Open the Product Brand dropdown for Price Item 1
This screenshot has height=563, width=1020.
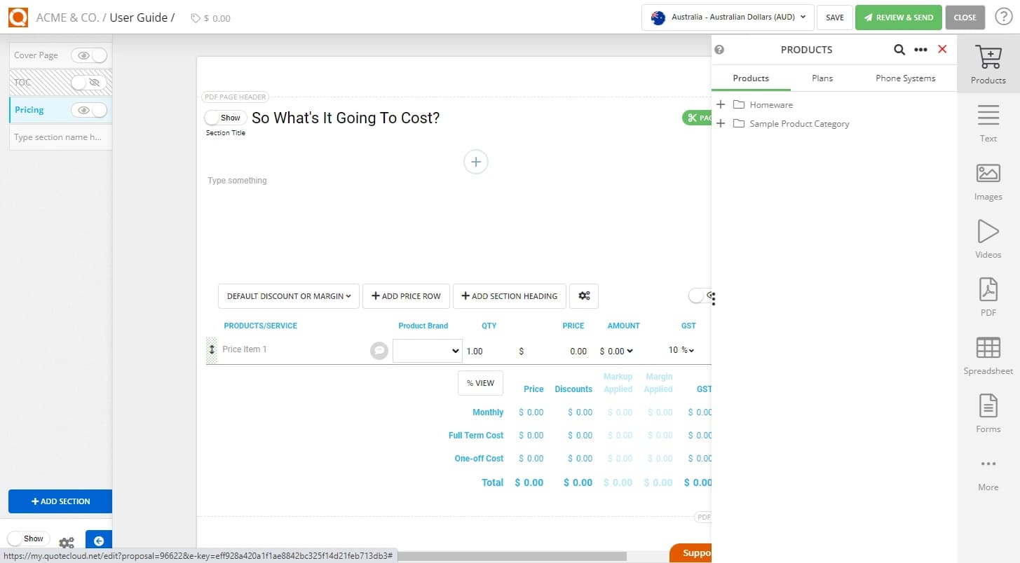(427, 351)
